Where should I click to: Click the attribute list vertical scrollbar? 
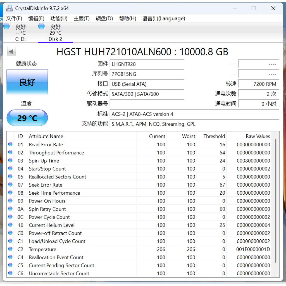(x=275, y=201)
